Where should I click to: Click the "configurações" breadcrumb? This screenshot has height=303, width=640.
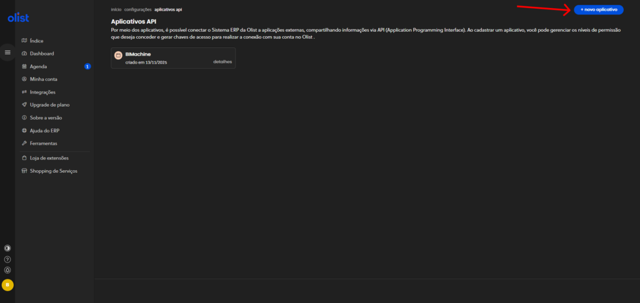click(138, 10)
